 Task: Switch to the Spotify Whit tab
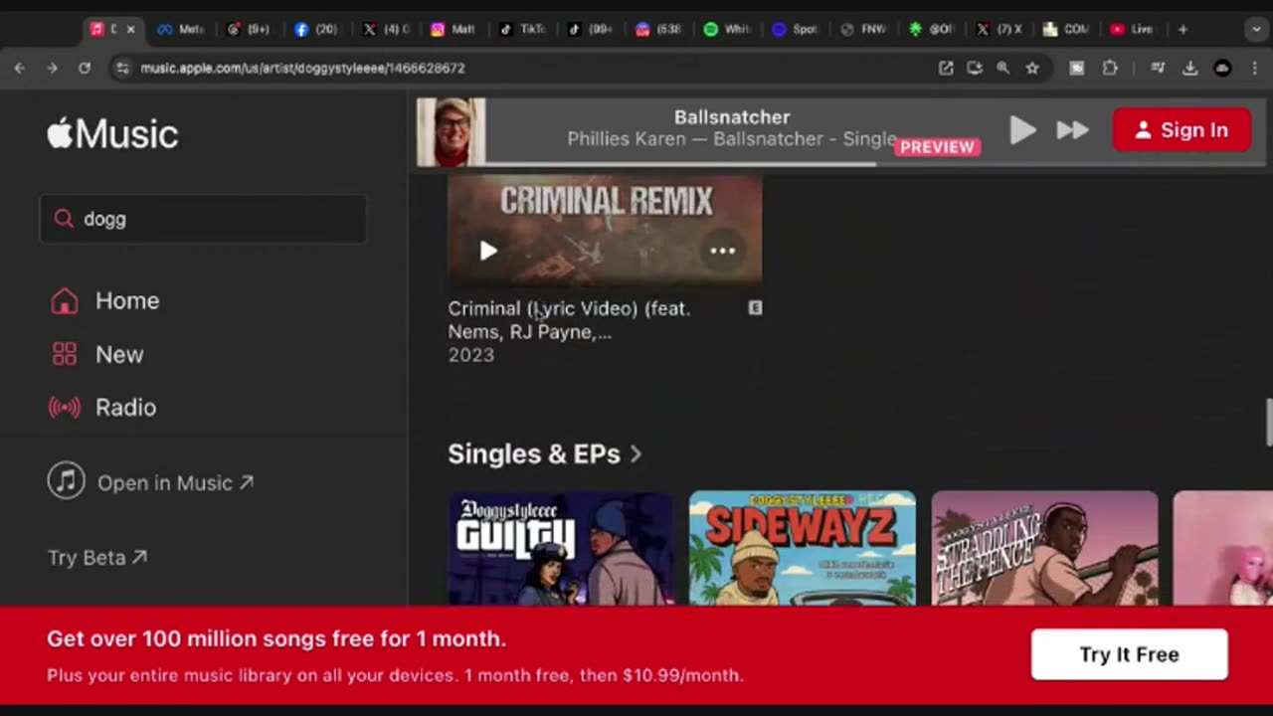click(x=727, y=30)
